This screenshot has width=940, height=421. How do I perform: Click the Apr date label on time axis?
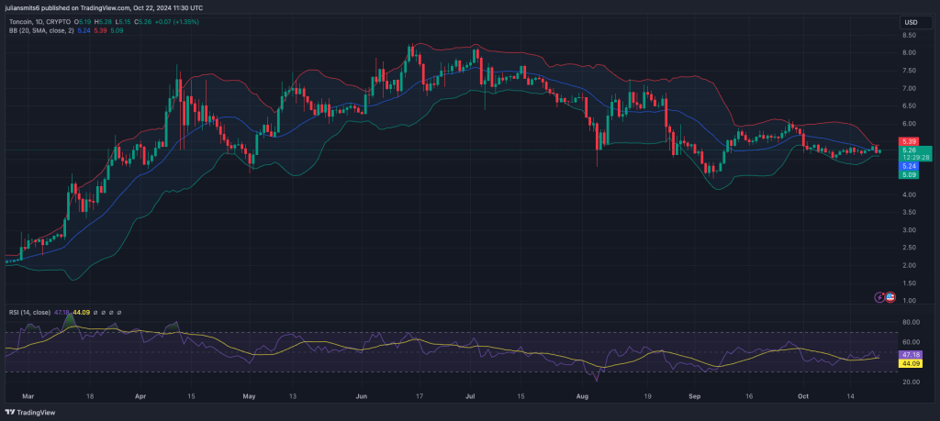pyautogui.click(x=140, y=396)
